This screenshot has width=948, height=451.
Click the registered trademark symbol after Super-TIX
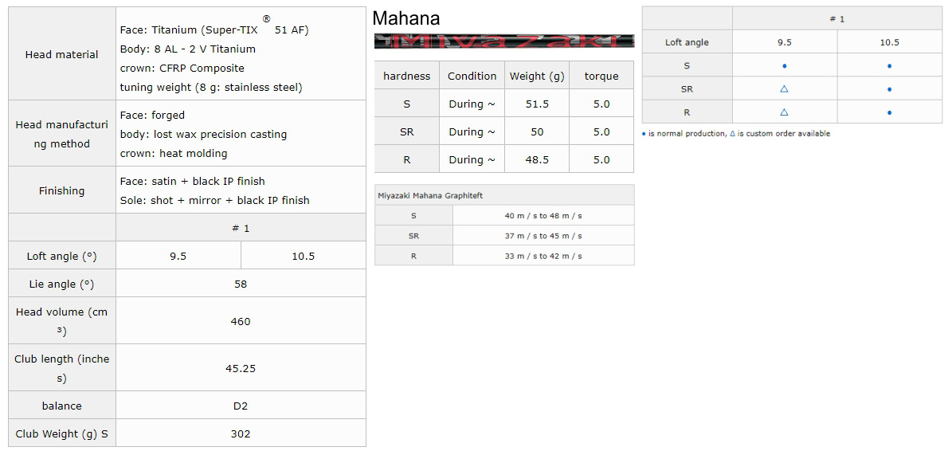(x=267, y=20)
